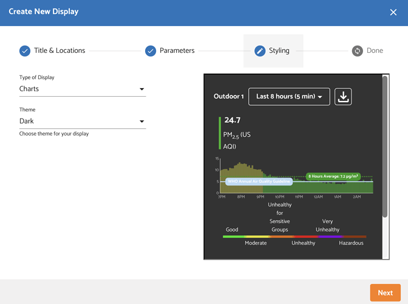The width and height of the screenshot is (408, 304).
Task: Click the Next button
Action: tap(385, 292)
